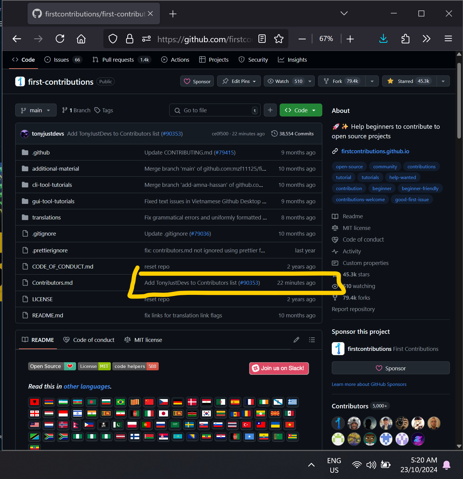463x479 pixels.
Task: Open Windows notification bell
Action: pos(447,465)
